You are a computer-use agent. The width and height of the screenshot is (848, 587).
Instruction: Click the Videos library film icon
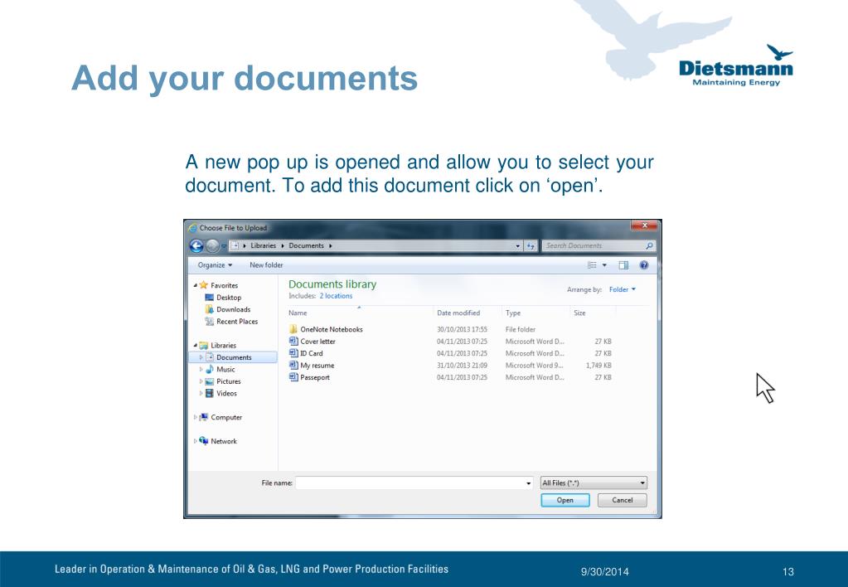[x=209, y=393]
